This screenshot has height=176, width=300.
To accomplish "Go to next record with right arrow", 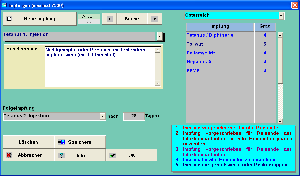I will click(154, 19).
